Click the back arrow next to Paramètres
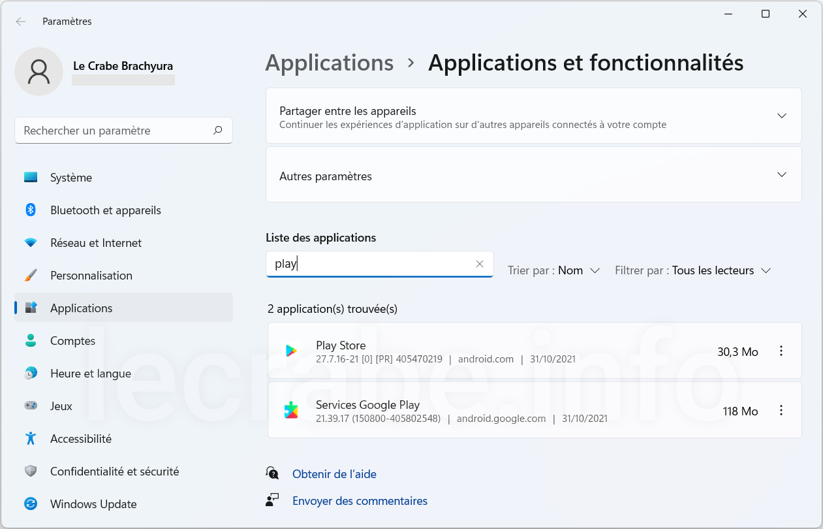 click(x=21, y=22)
